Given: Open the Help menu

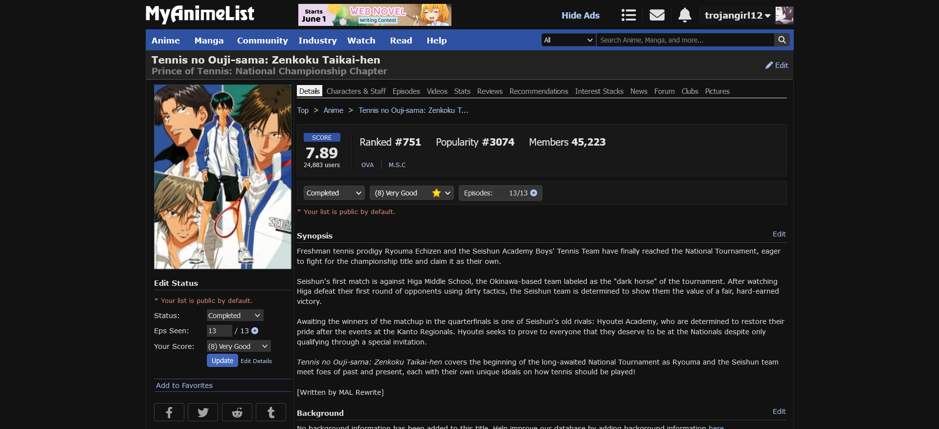Looking at the screenshot, I should (437, 41).
